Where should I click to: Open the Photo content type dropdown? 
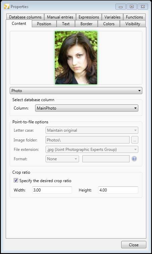click(76, 91)
